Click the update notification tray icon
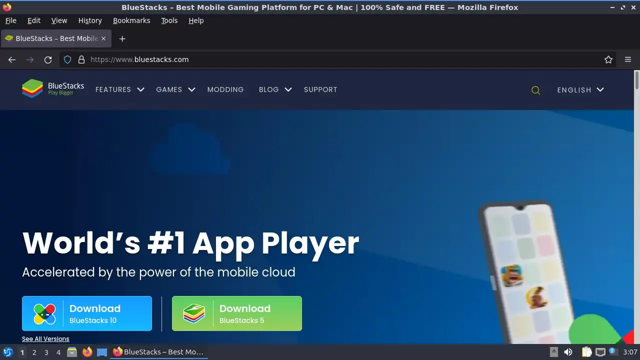The image size is (640, 360). click(x=613, y=351)
